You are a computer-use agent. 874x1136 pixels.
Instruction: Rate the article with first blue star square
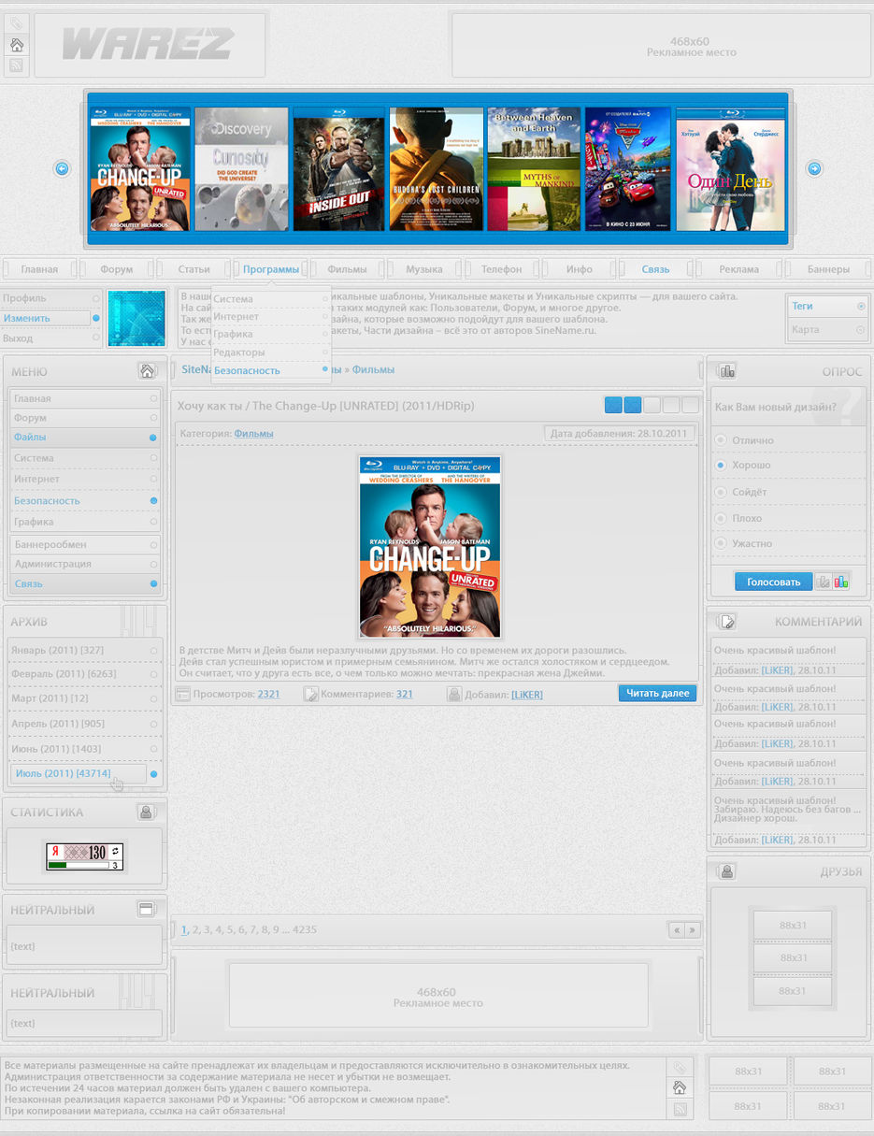pos(613,405)
